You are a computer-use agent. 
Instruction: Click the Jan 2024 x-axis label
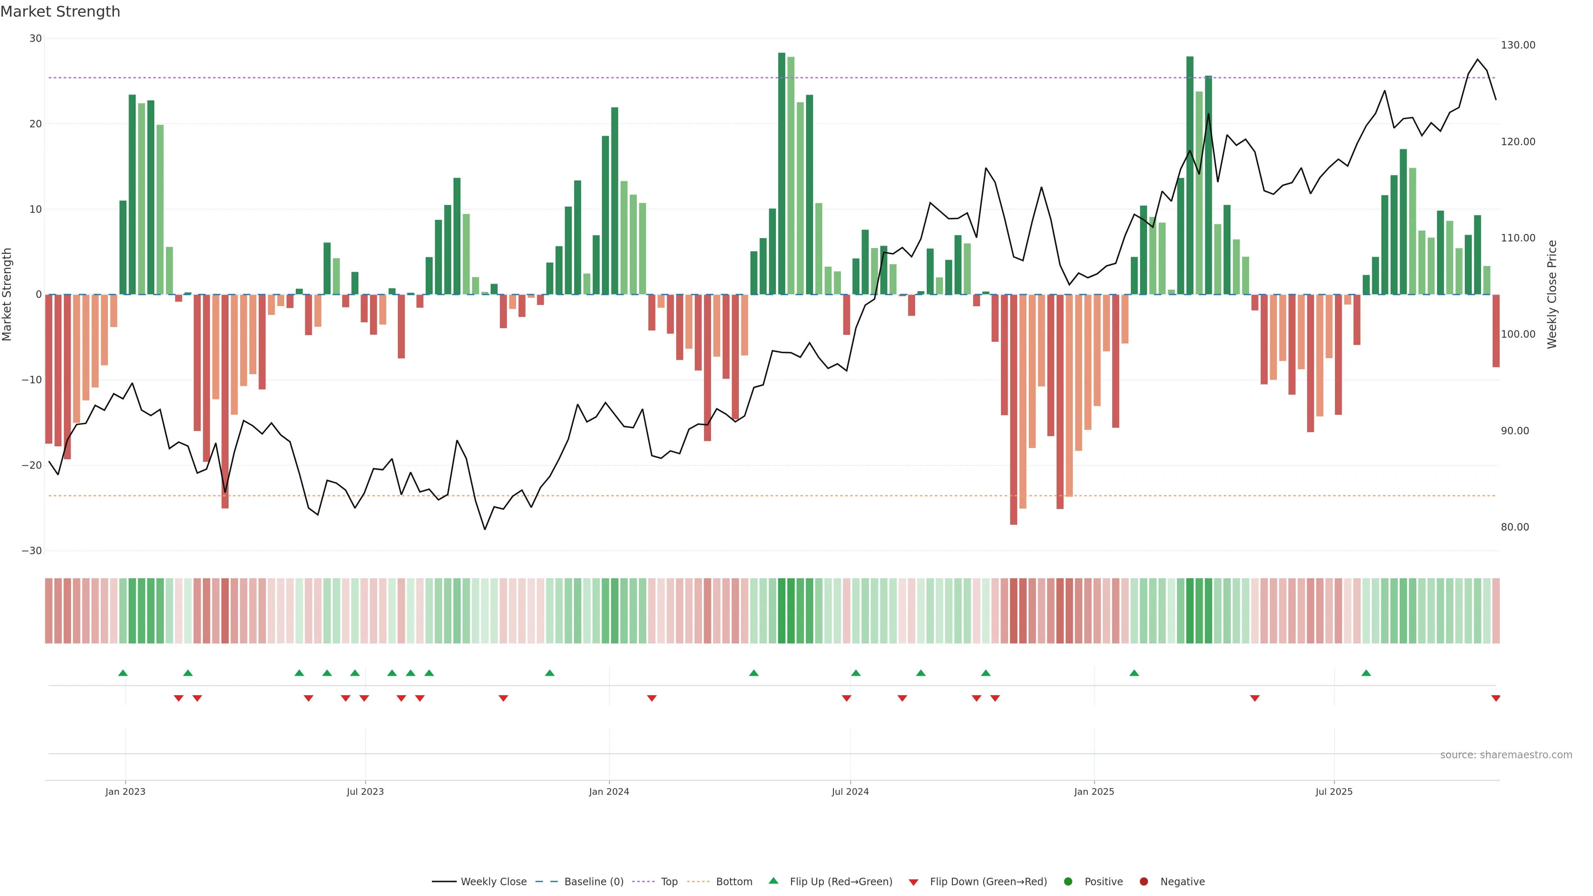(609, 791)
